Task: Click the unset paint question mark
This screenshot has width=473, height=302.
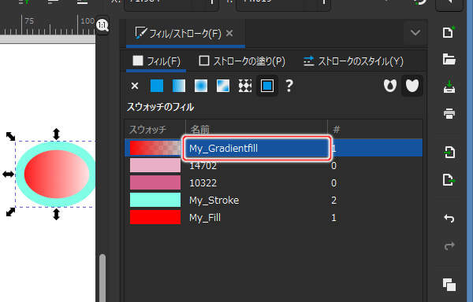Action: (x=289, y=86)
